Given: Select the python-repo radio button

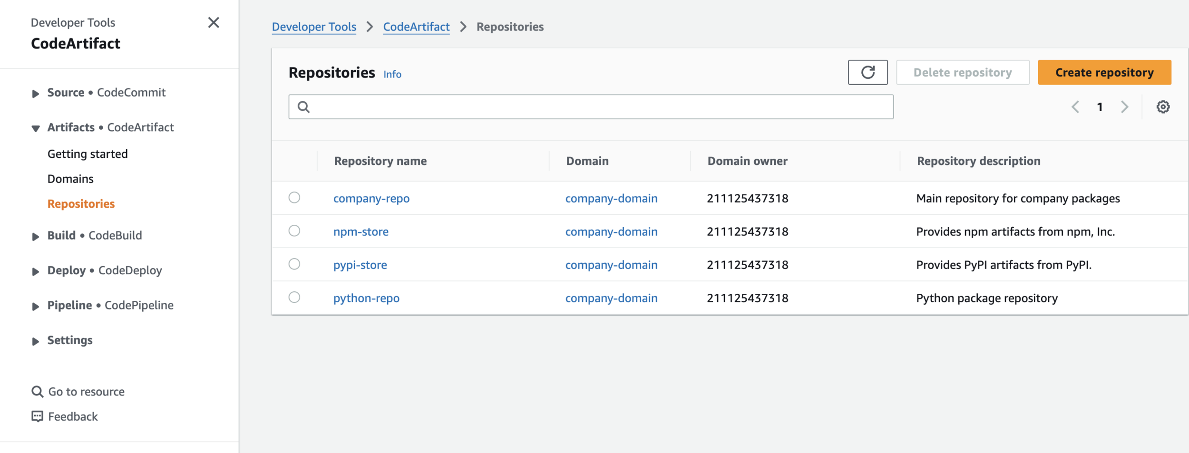Looking at the screenshot, I should [294, 297].
